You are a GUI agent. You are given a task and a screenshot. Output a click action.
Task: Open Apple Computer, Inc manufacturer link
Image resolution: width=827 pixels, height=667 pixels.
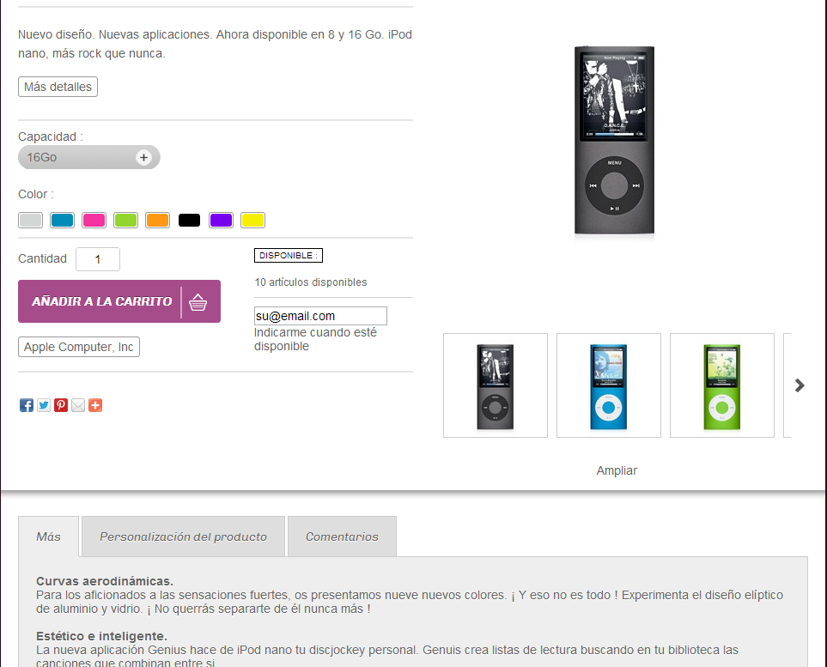coord(79,347)
